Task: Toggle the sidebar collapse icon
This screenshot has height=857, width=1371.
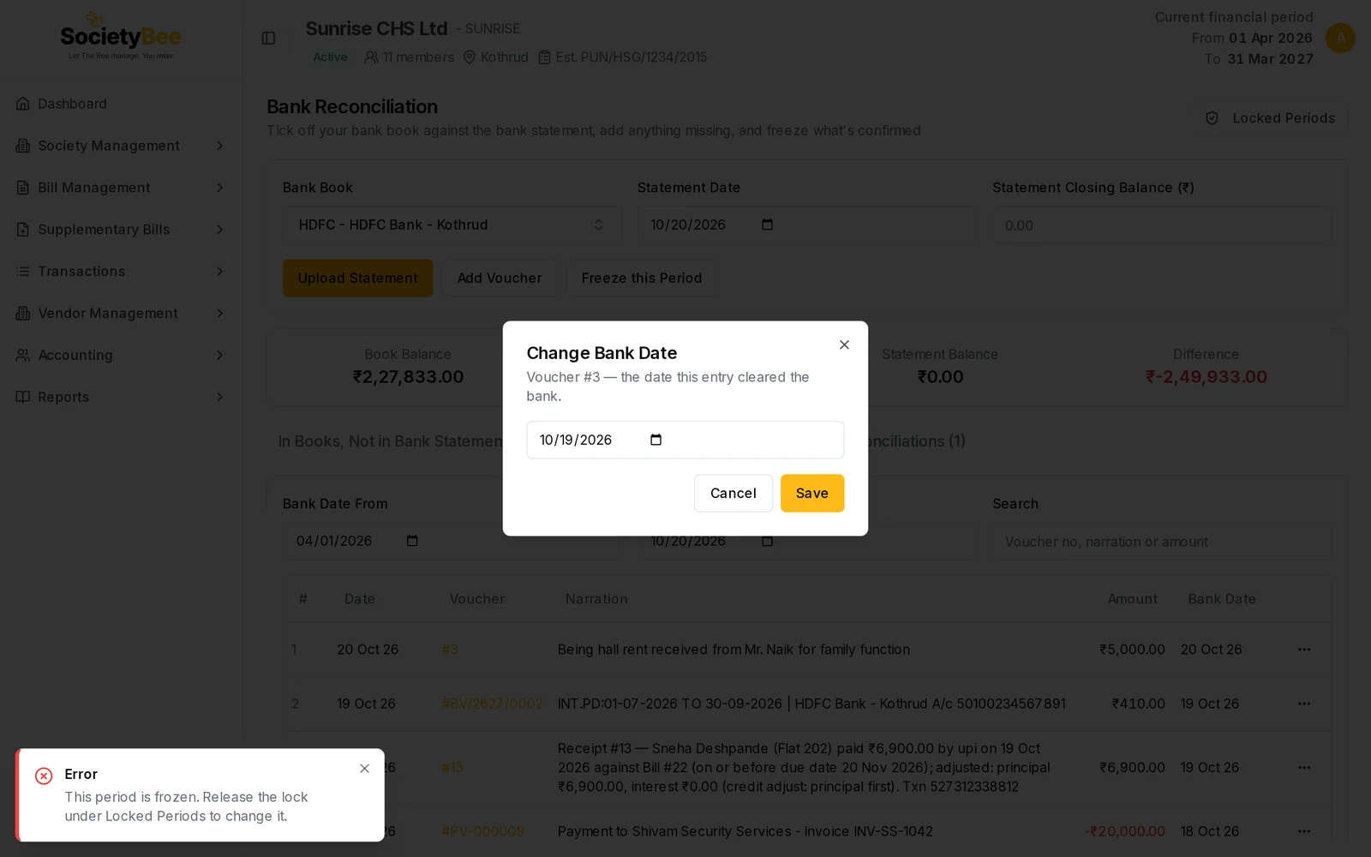Action: (x=268, y=38)
